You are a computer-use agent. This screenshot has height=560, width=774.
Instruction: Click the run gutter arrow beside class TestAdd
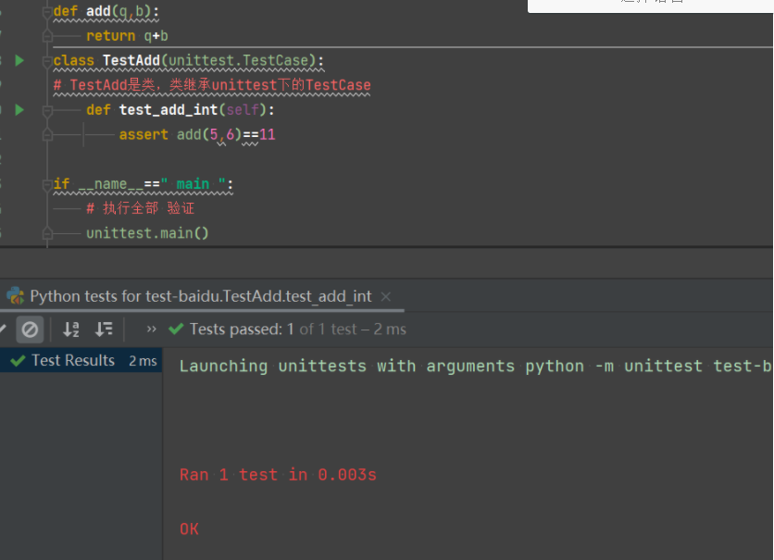(x=19, y=61)
